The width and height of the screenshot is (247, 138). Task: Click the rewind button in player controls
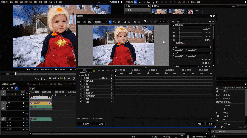pos(54,78)
